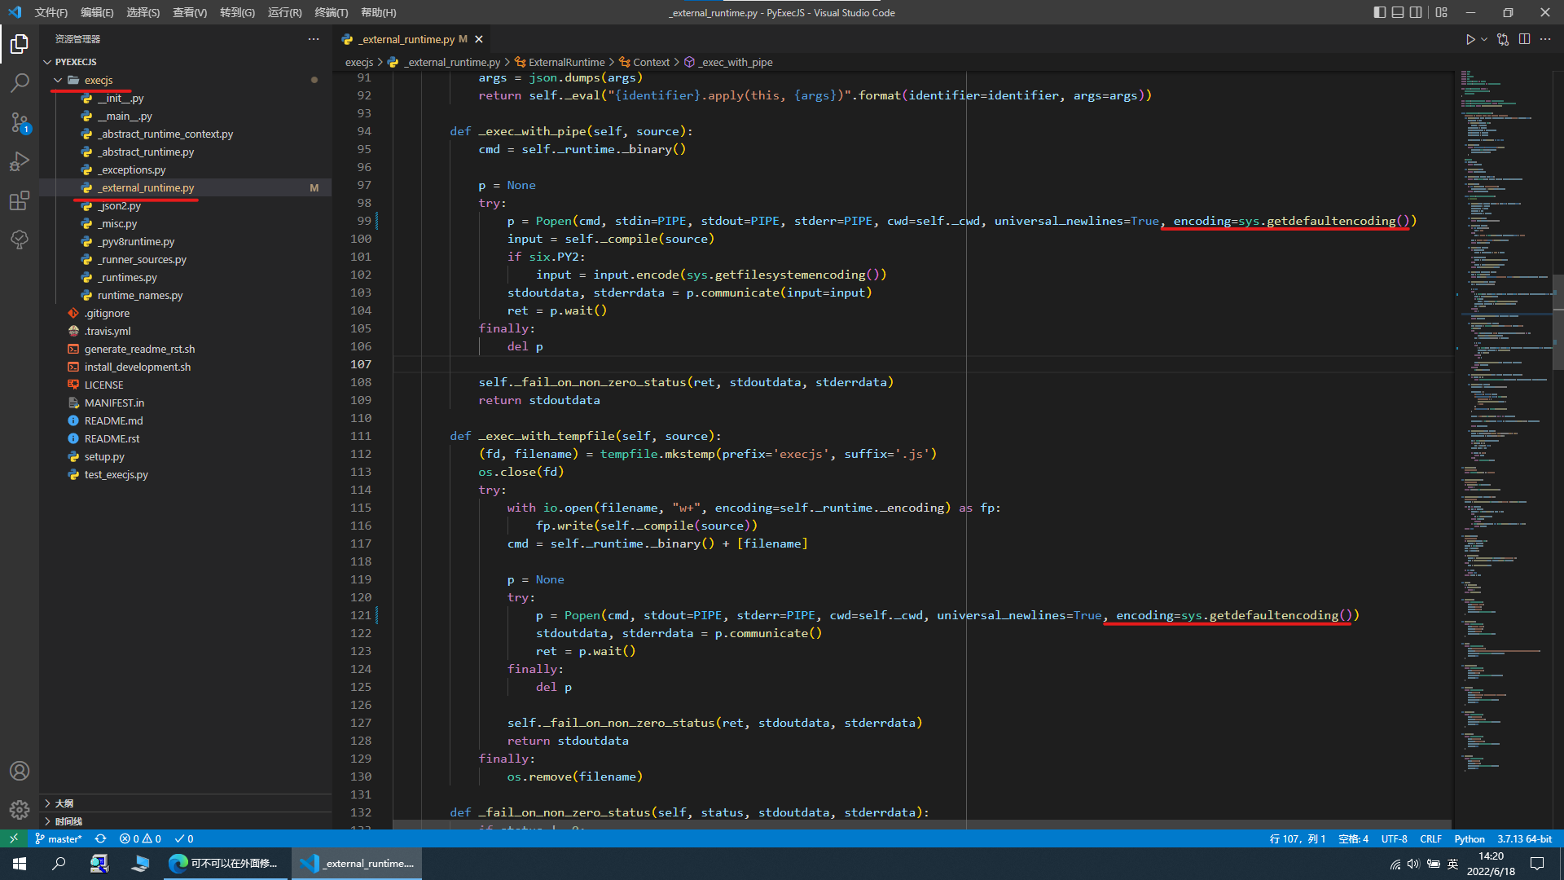Image resolution: width=1564 pixels, height=880 pixels.
Task: Collapse the PYEXECJS root folder
Action: pos(185,62)
